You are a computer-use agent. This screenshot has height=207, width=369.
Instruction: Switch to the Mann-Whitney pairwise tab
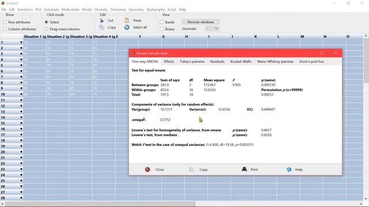tap(276, 62)
